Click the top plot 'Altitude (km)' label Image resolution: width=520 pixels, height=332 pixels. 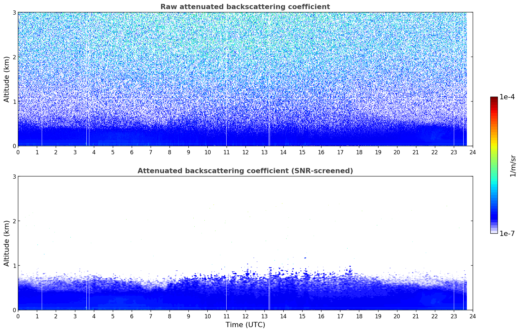coord(7,79)
